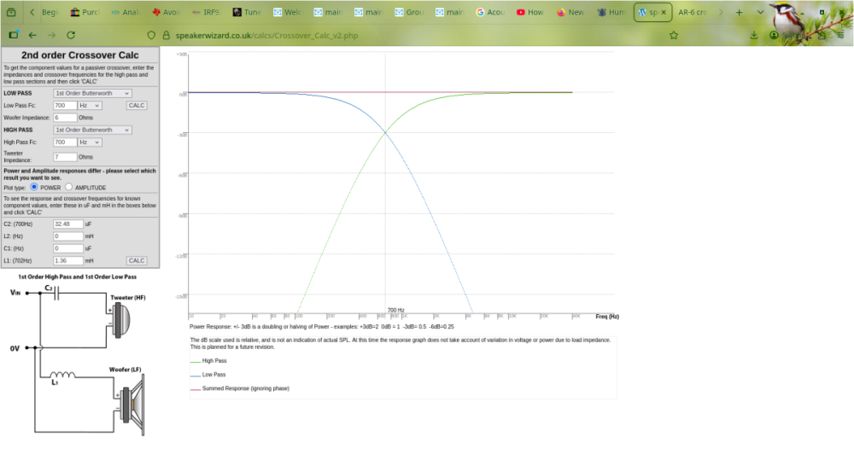Open the HIGH PASS filter order dropdown
Image resolution: width=854 pixels, height=460 pixels.
click(92, 130)
